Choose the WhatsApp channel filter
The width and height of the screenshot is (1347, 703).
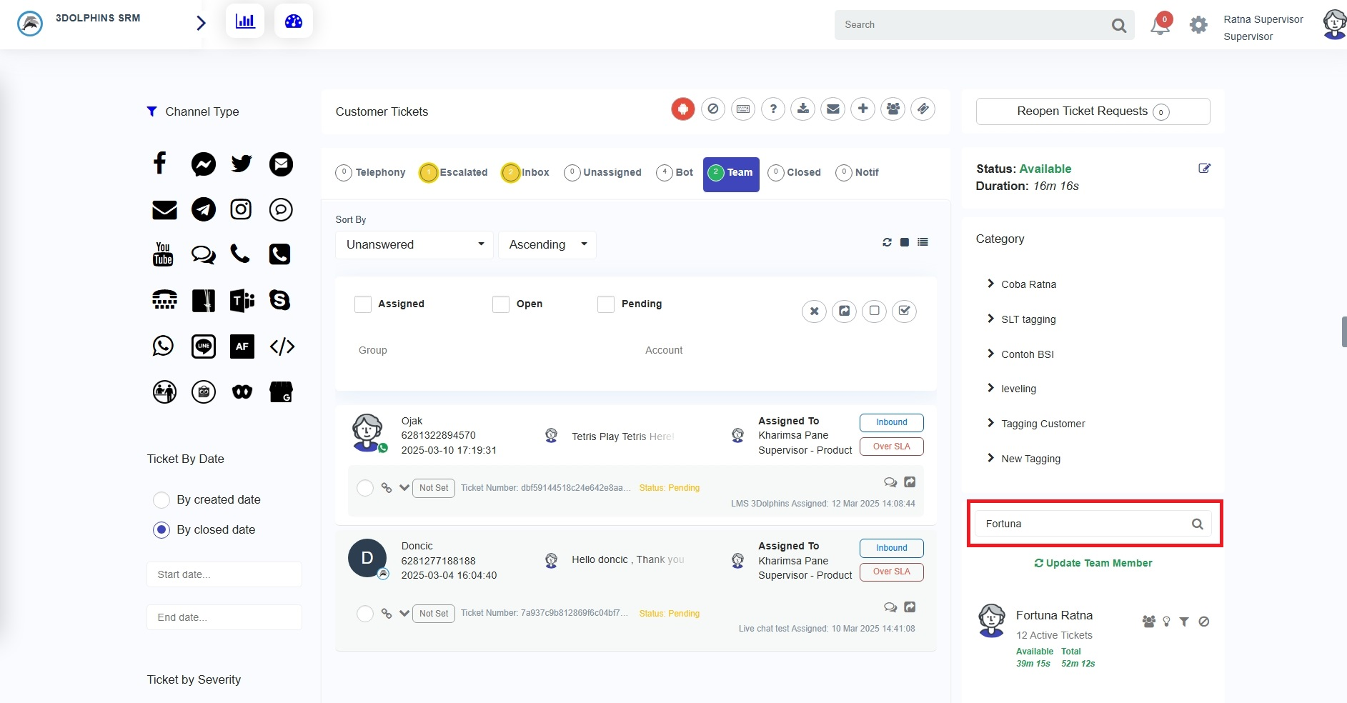click(163, 346)
